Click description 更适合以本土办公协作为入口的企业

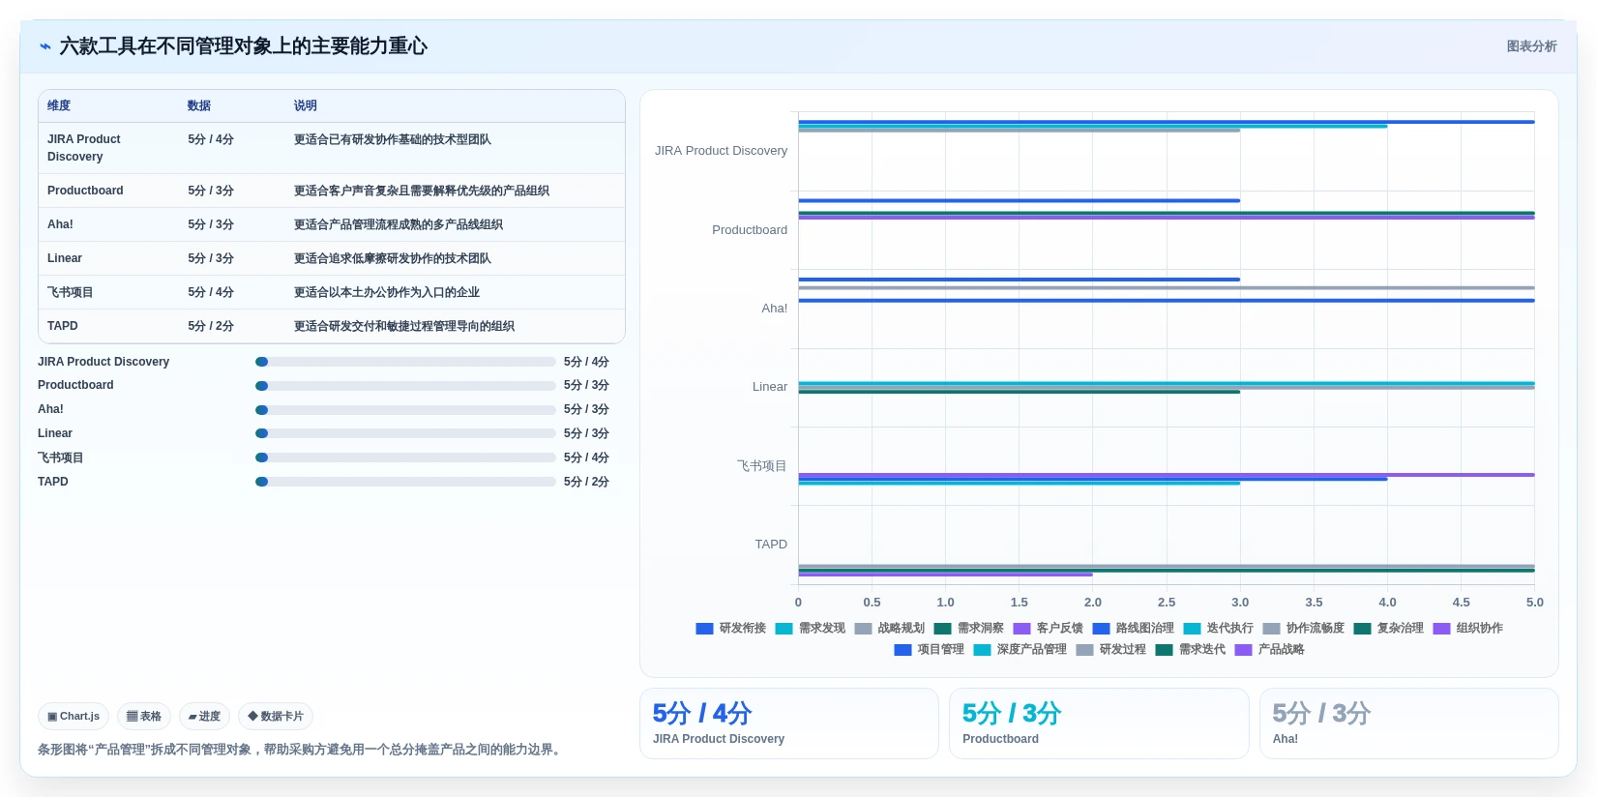coord(387,292)
